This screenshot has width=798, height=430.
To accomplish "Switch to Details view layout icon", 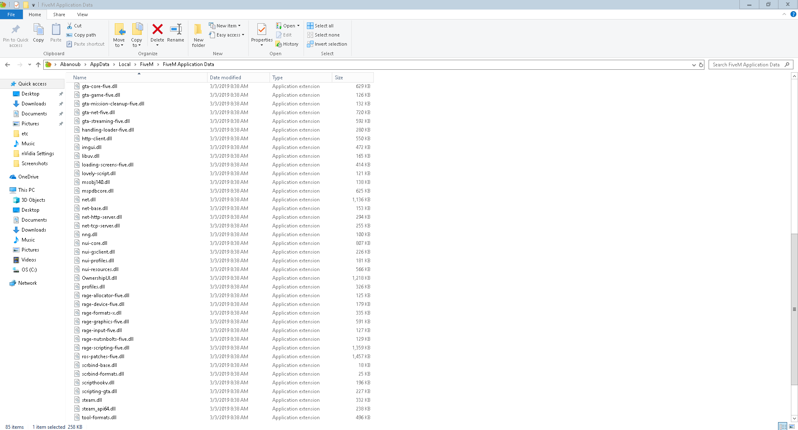I will 783,427.
